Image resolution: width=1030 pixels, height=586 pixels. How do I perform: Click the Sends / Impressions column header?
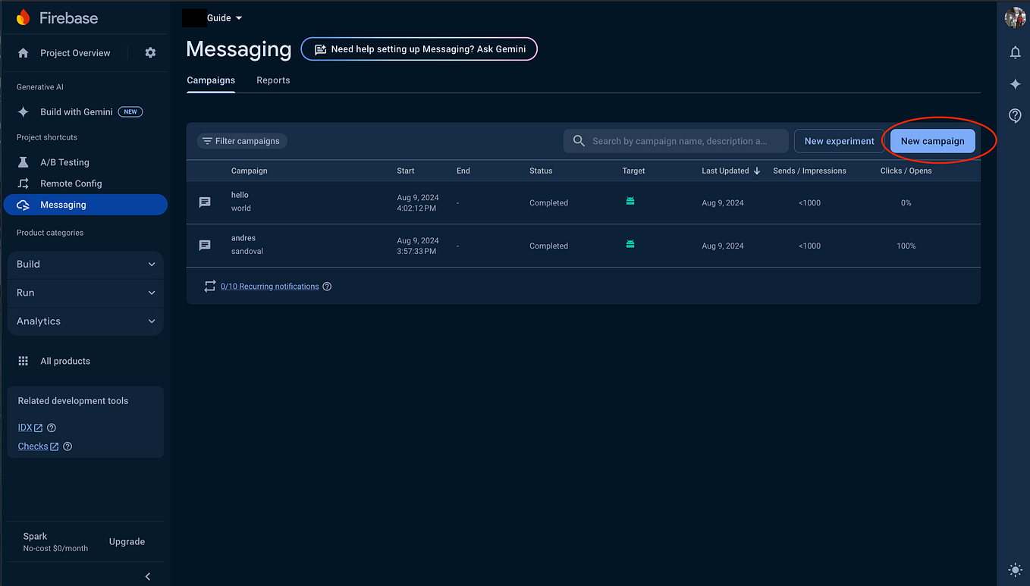point(809,171)
